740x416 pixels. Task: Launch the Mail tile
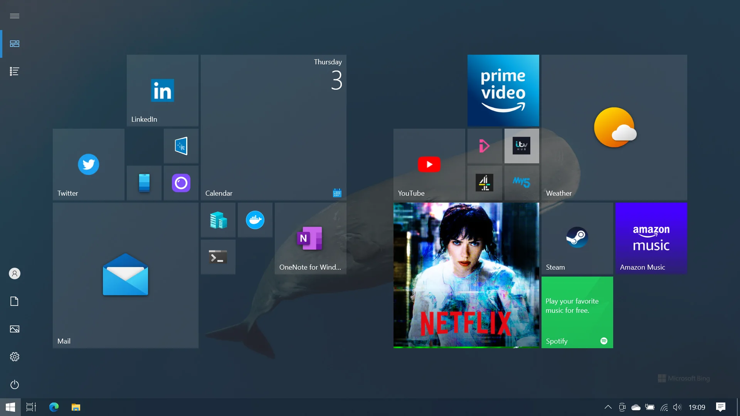click(125, 275)
